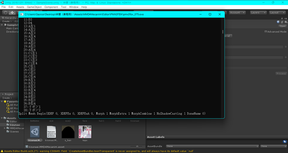Select the Move tool in toolbar

(12, 13)
